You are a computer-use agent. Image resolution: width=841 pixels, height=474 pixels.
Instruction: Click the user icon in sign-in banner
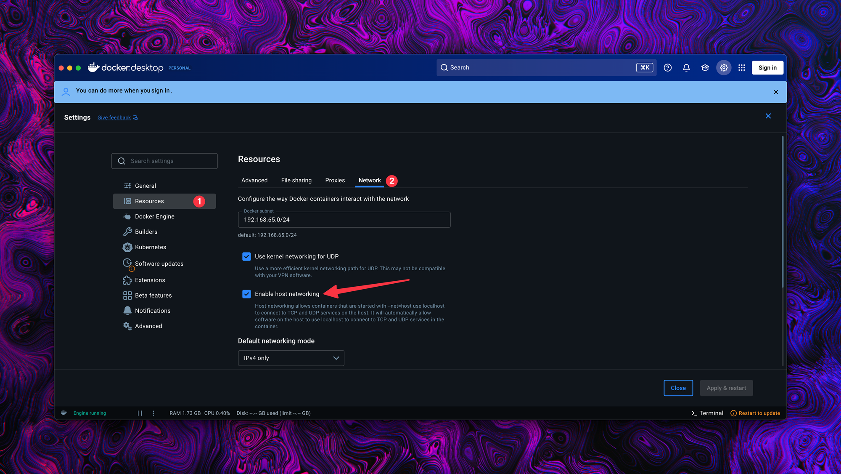coord(66,92)
